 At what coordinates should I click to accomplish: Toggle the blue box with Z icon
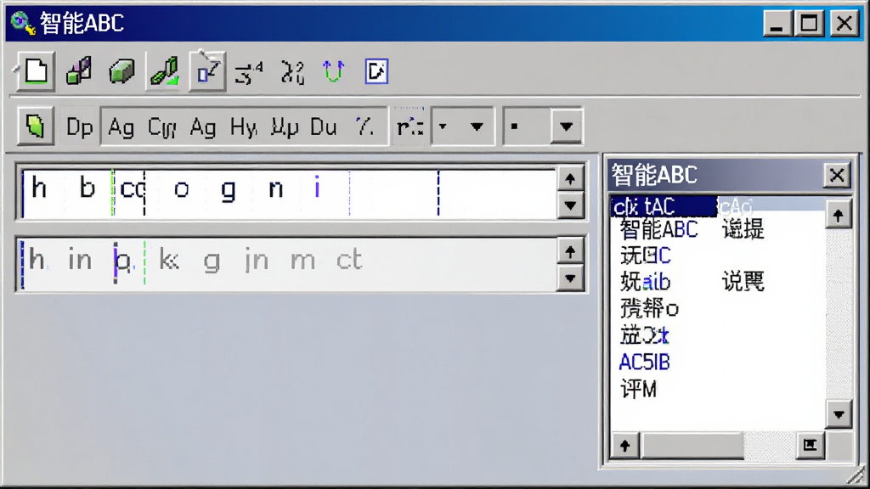pos(207,71)
